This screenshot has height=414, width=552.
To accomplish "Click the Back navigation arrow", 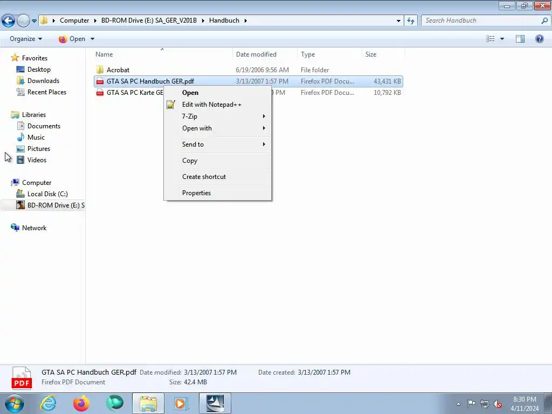I will point(8,21).
